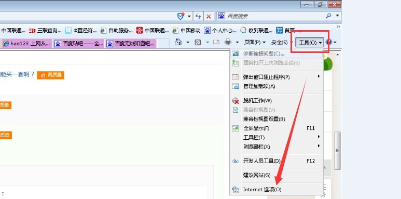Screen dimensions: 401x199
Task: Select 诊断连接问题(C) menu item
Action: pos(276,54)
